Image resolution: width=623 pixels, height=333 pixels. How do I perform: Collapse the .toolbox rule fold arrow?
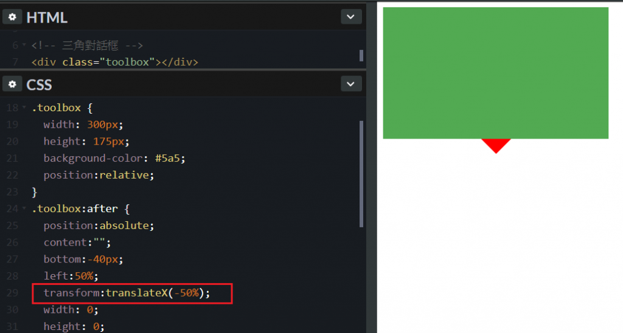(24, 108)
